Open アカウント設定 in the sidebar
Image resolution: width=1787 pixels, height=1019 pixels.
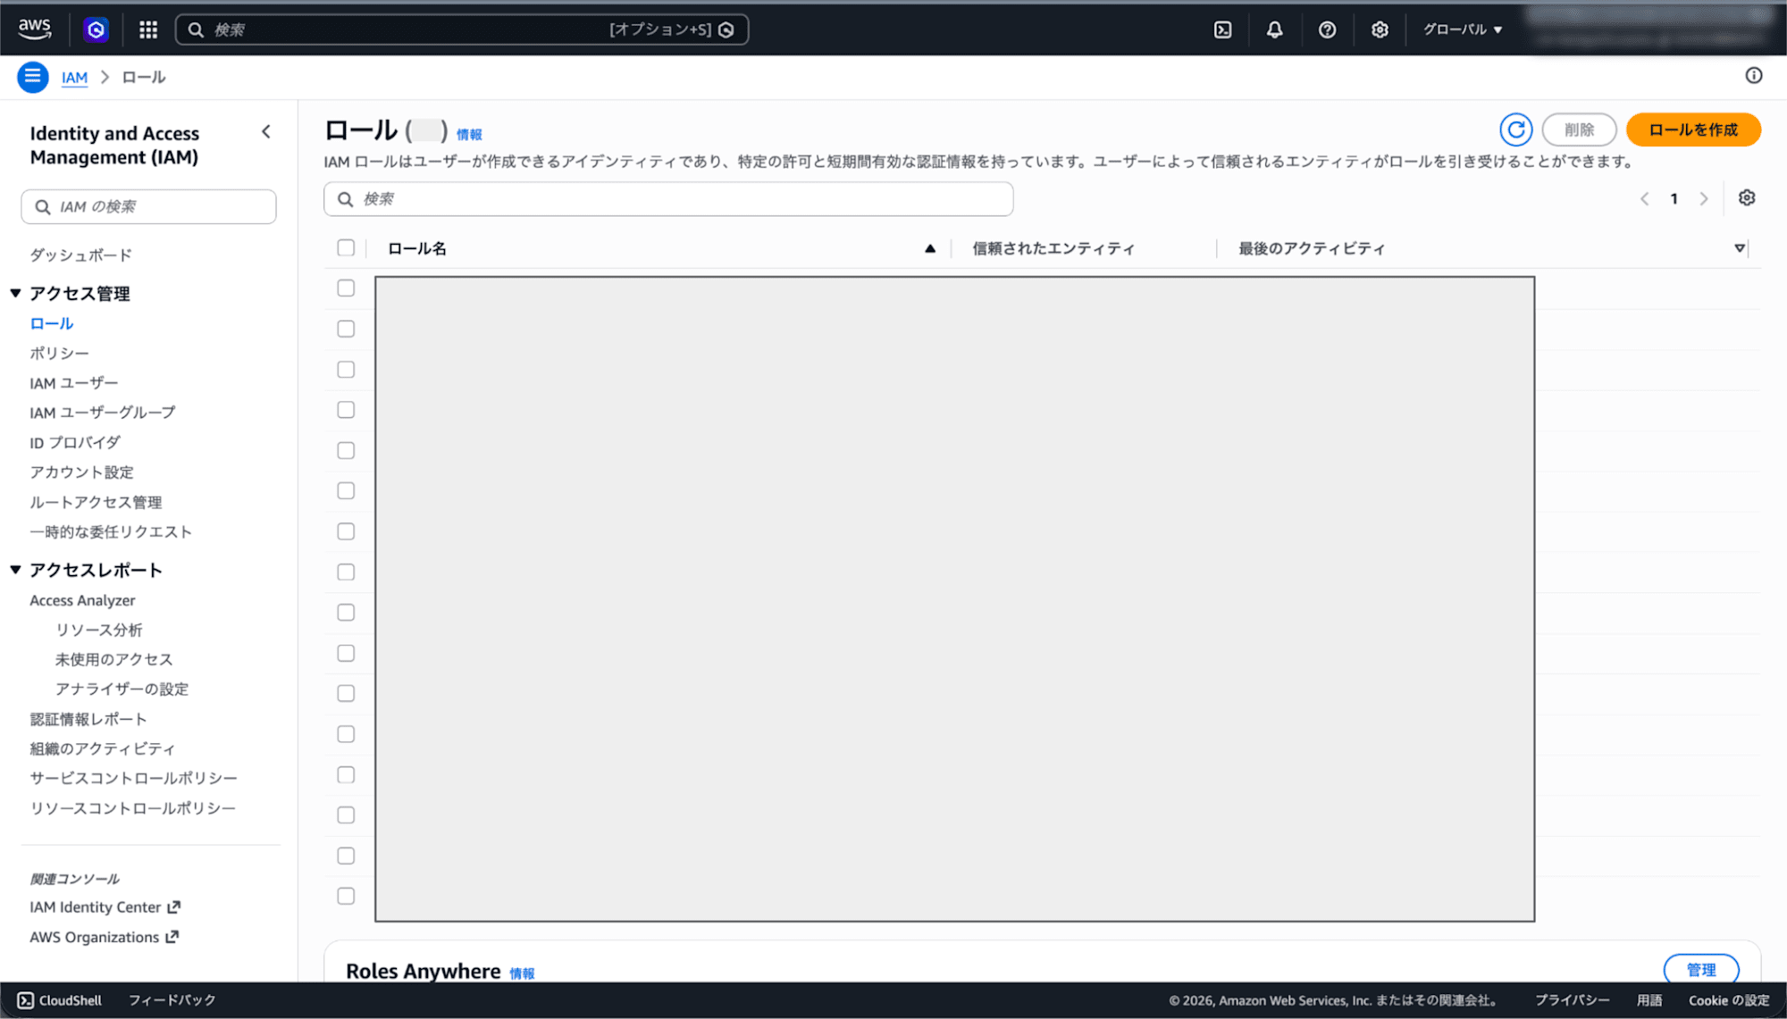81,472
